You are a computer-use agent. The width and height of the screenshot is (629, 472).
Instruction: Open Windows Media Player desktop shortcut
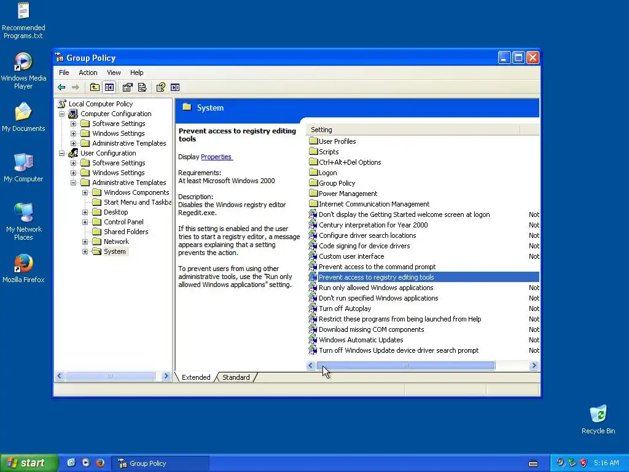point(23,71)
